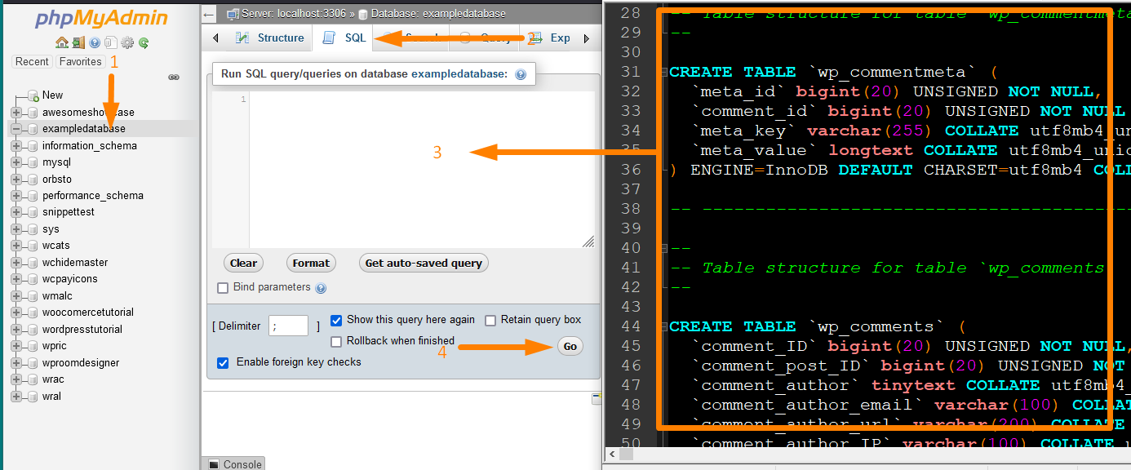1131x470 pixels.
Task: Click phpMyAdmin logo
Action: [102, 18]
